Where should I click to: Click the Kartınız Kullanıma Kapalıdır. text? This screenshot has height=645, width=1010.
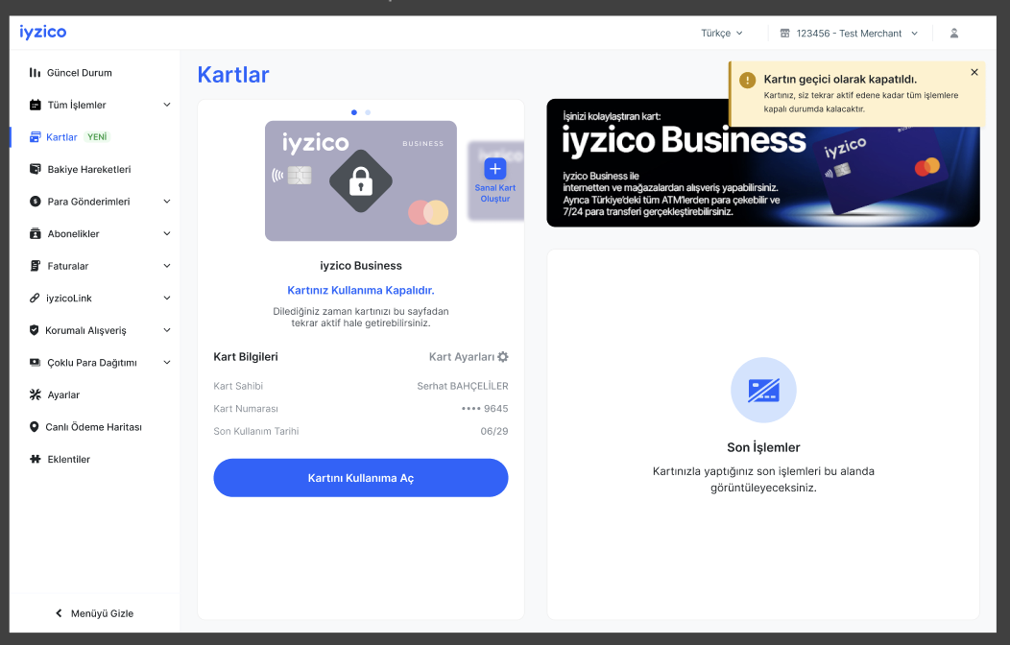(361, 290)
